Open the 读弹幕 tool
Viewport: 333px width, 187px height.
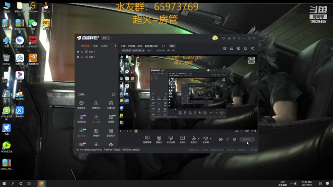111,119
